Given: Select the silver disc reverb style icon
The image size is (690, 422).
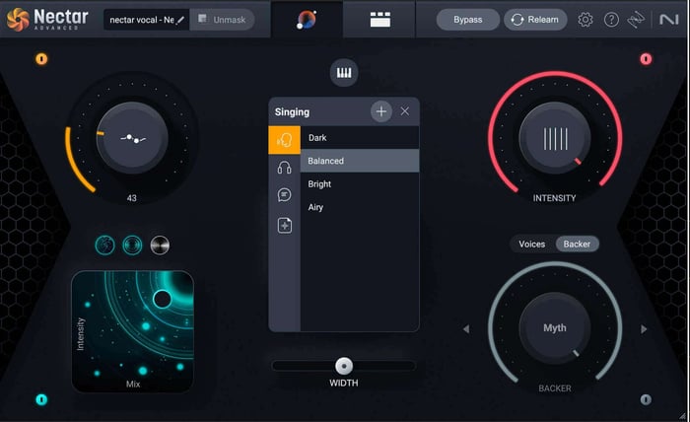Looking at the screenshot, I should coord(160,246).
